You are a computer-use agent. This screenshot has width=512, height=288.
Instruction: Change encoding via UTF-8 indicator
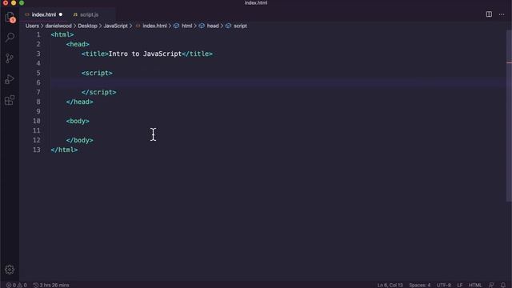[444, 285]
